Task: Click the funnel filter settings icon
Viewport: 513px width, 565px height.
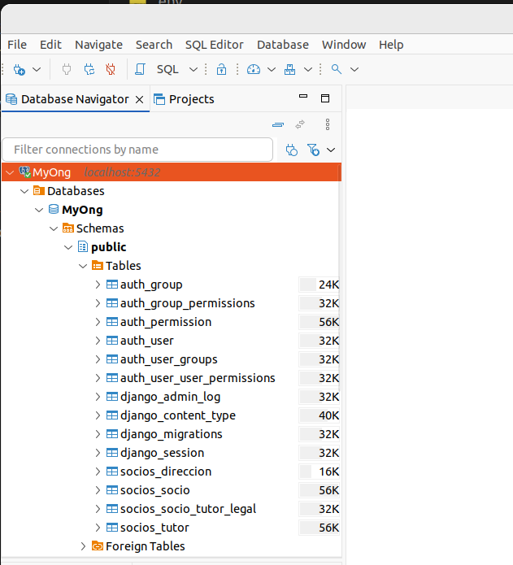Action: pos(313,150)
